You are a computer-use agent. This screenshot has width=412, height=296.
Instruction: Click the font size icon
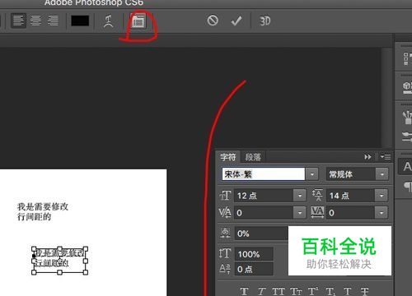click(x=225, y=196)
